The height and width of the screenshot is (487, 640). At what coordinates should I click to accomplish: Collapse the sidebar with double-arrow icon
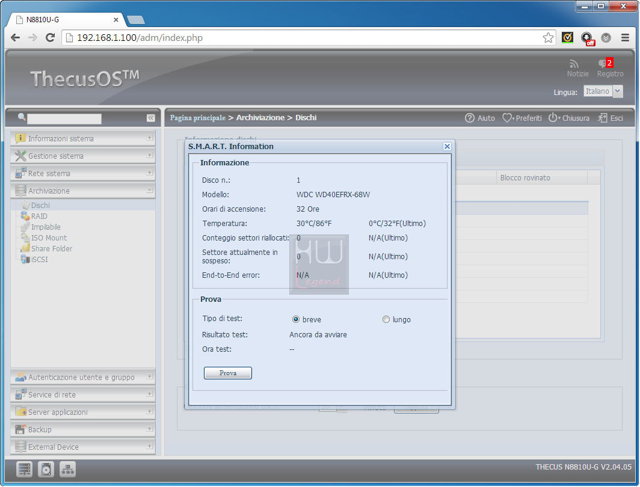click(150, 118)
